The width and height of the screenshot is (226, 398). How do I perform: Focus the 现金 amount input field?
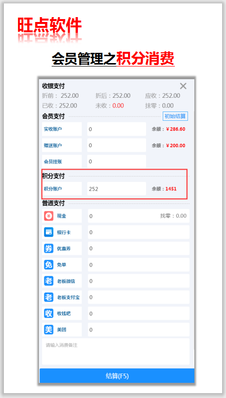[x=138, y=216]
